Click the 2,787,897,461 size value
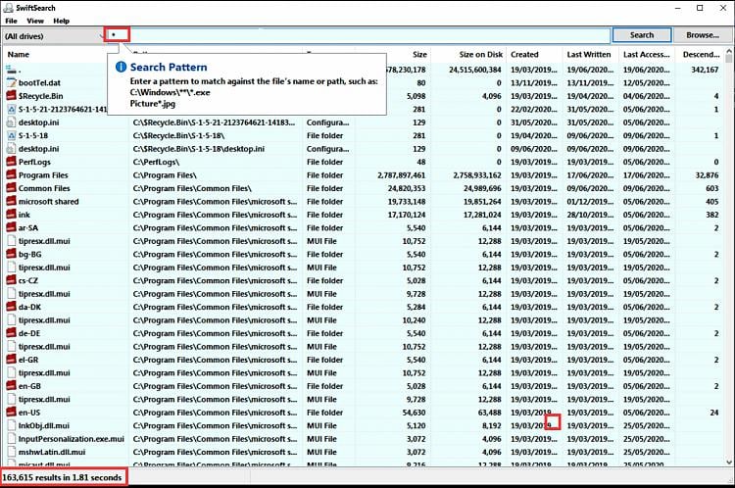The height and width of the screenshot is (488, 735). point(401,174)
